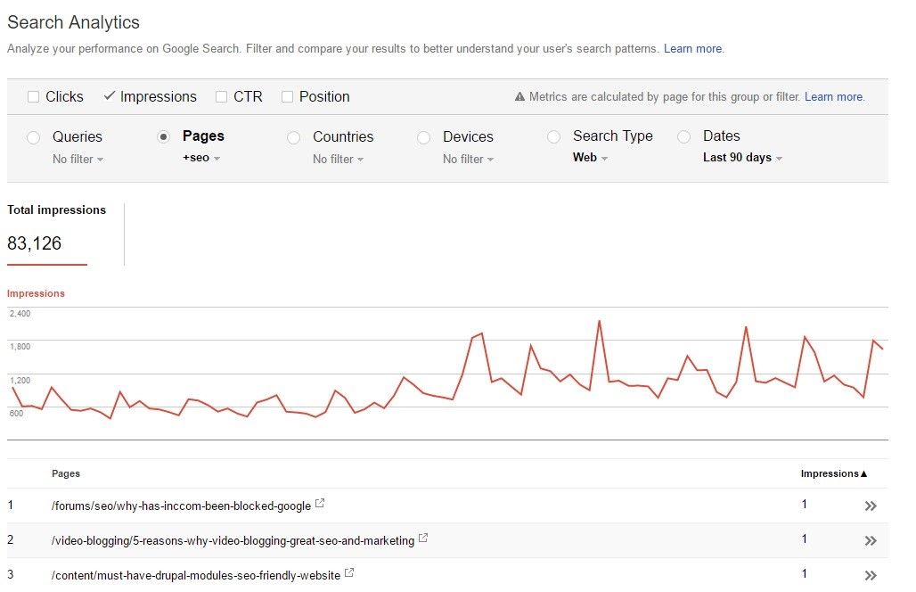The height and width of the screenshot is (592, 916).
Task: Click the 1,200 y-axis label
Action: 20,381
